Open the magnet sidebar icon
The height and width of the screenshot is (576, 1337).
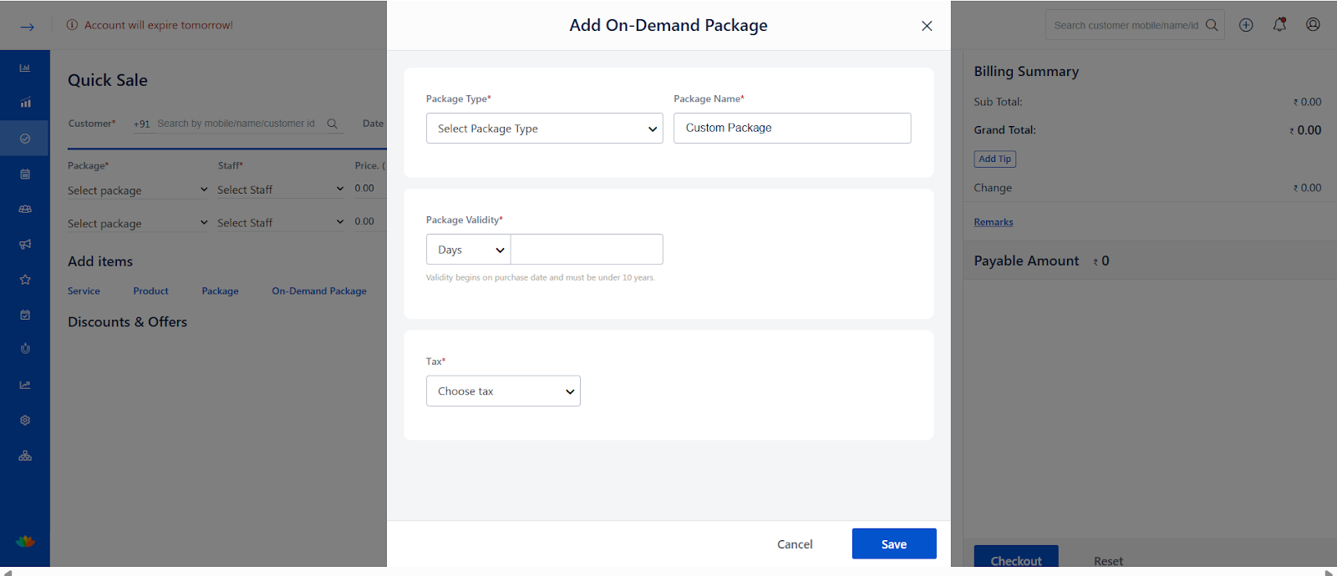coord(25,349)
